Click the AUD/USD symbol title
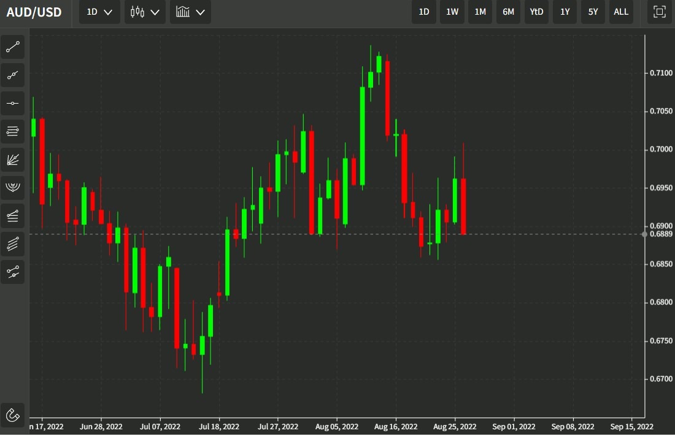Image resolution: width=675 pixels, height=436 pixels. tap(34, 12)
